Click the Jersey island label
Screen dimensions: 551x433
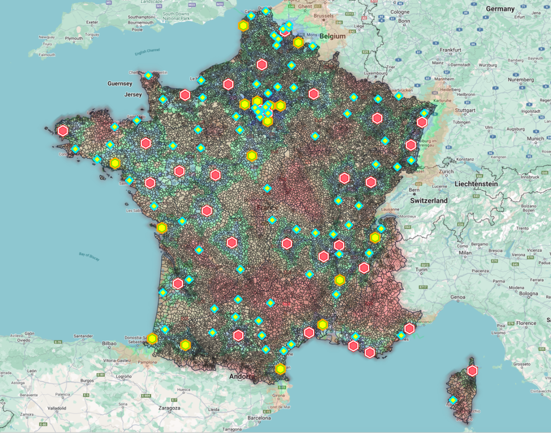click(x=133, y=95)
